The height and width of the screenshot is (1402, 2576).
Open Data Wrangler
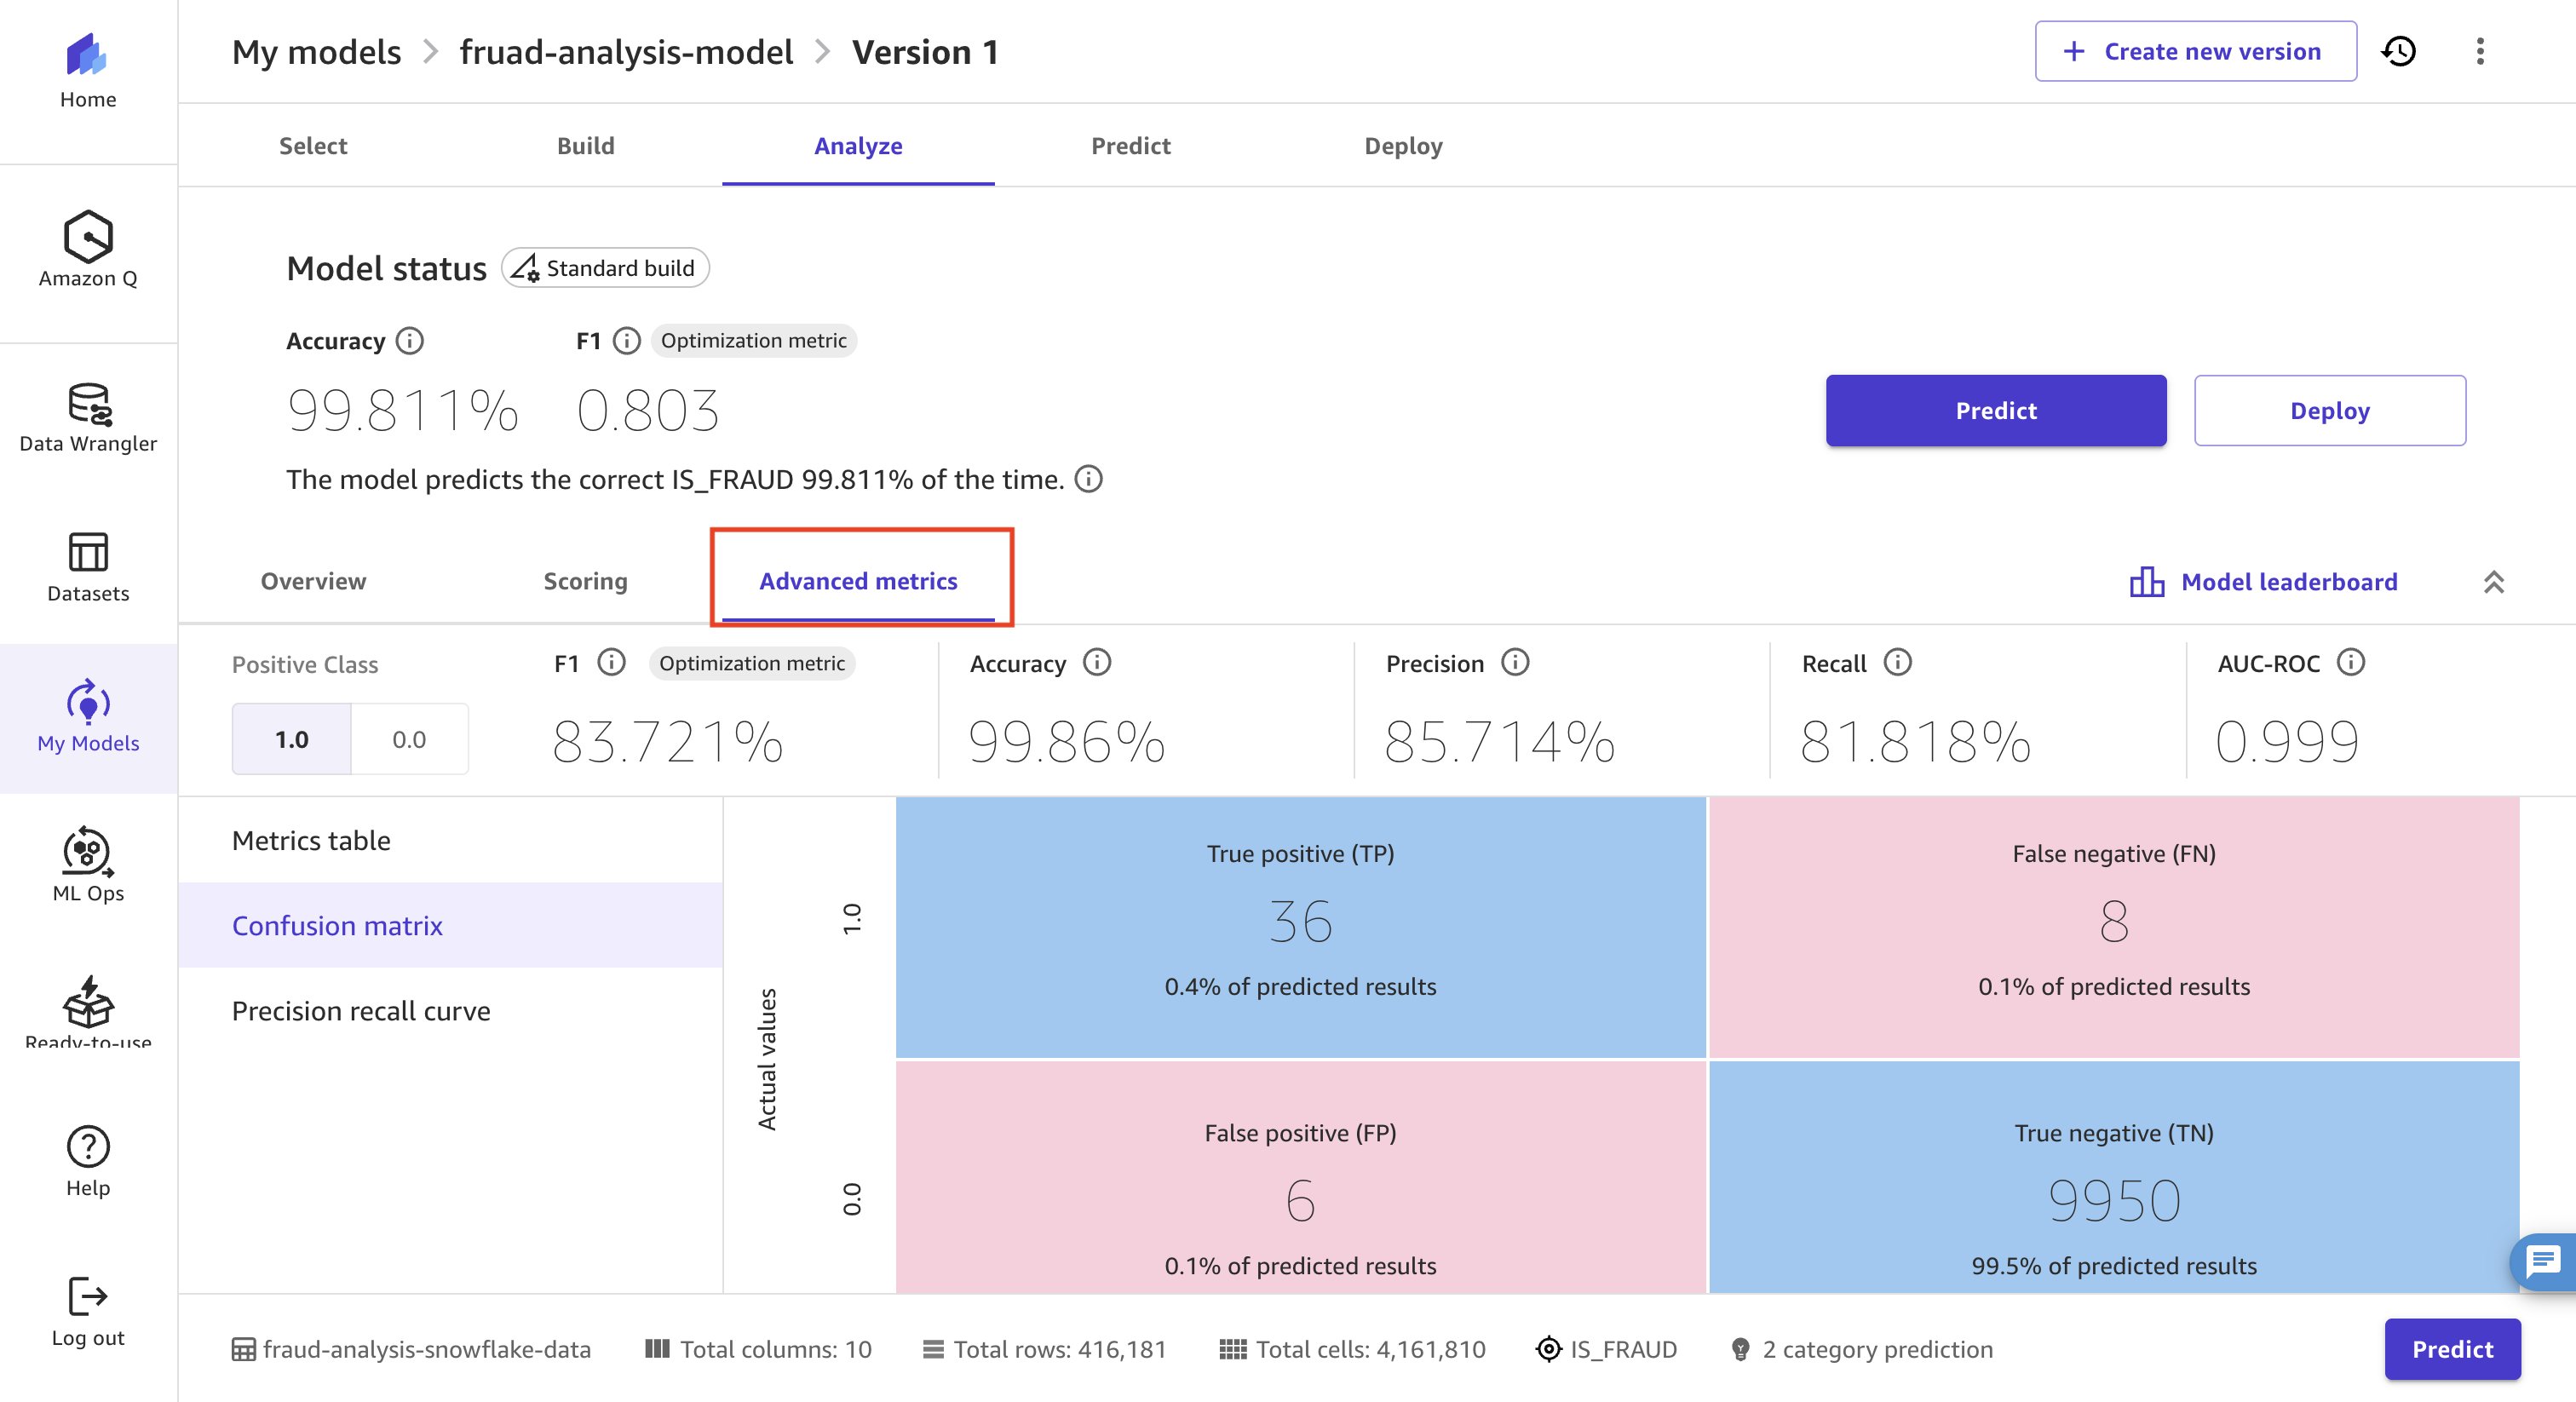pyautogui.click(x=88, y=418)
